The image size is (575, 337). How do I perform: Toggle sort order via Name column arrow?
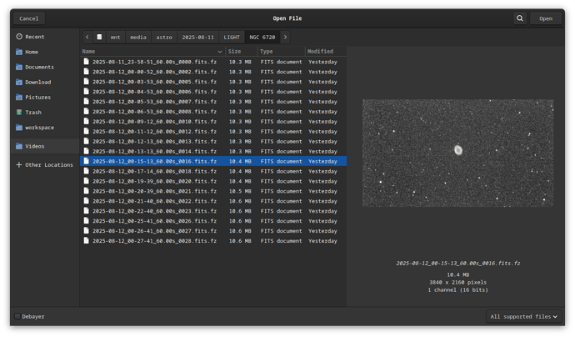[x=220, y=52]
